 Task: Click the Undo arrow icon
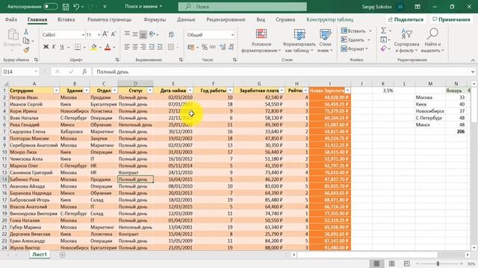76,7
